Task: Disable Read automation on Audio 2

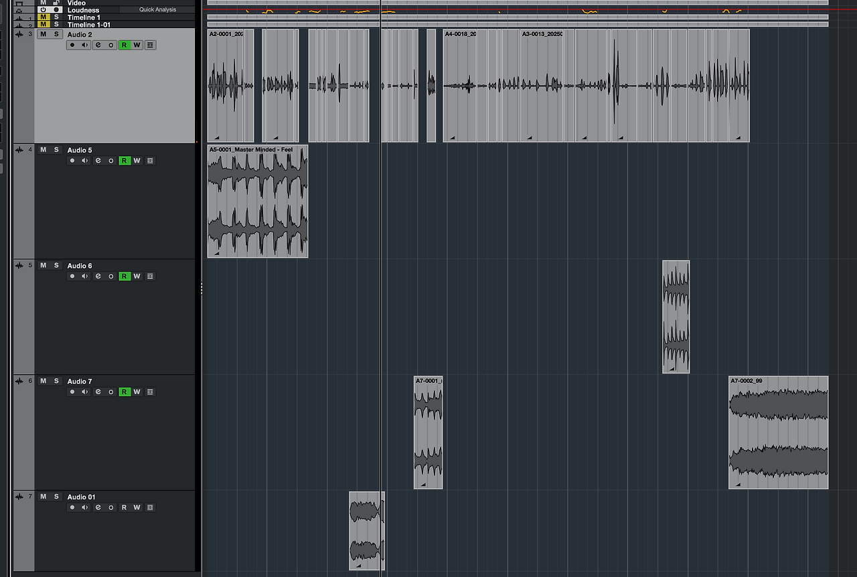Action: [x=124, y=45]
